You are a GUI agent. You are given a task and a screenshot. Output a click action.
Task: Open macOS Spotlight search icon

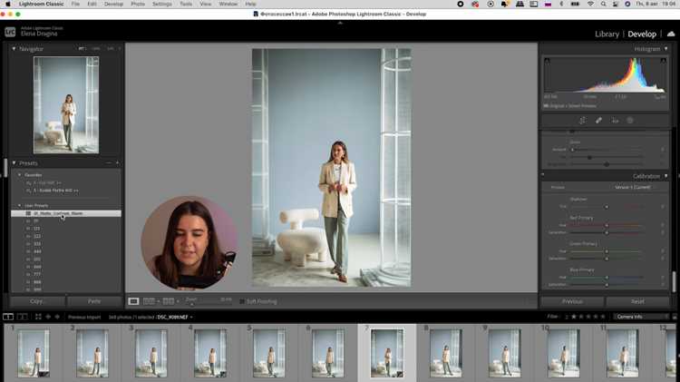coord(603,4)
